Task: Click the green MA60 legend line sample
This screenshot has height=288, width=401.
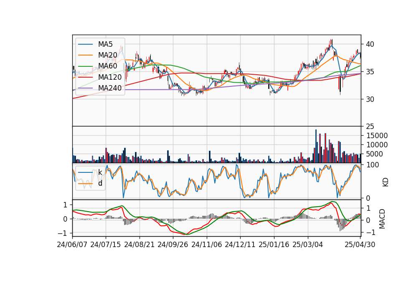Action: (85, 66)
